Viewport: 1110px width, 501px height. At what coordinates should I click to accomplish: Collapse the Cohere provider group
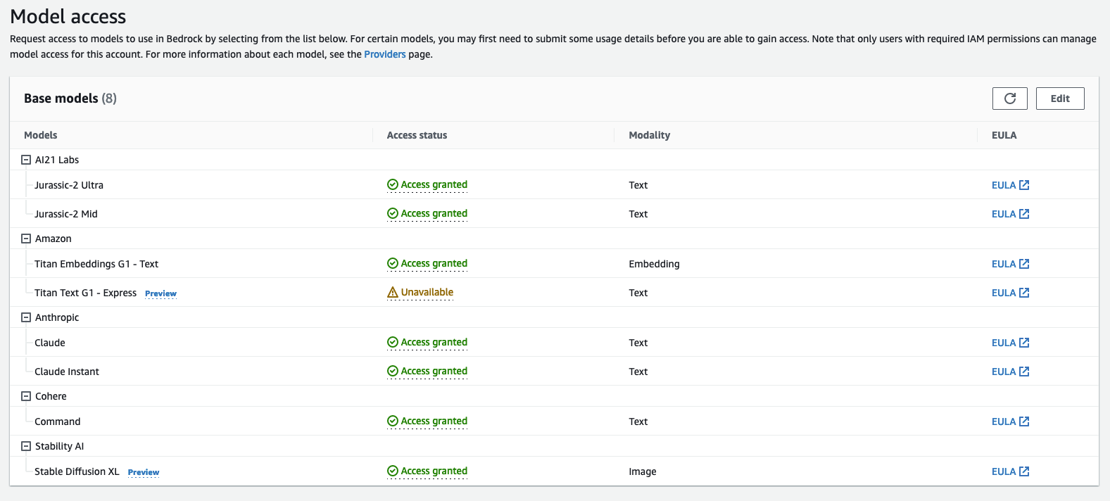pyautogui.click(x=26, y=396)
